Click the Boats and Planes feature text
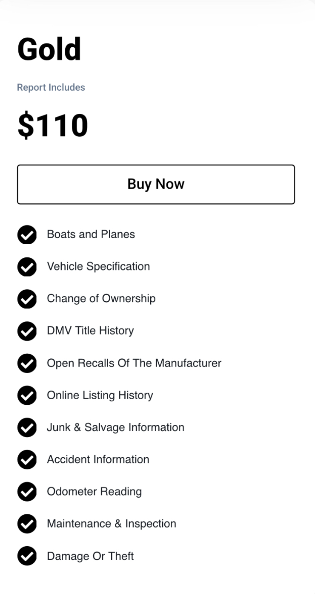This screenshot has height=594, width=315. coord(91,234)
